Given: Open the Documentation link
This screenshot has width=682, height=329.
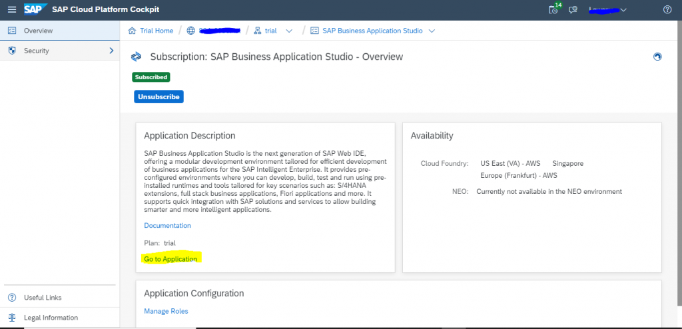Looking at the screenshot, I should point(167,225).
